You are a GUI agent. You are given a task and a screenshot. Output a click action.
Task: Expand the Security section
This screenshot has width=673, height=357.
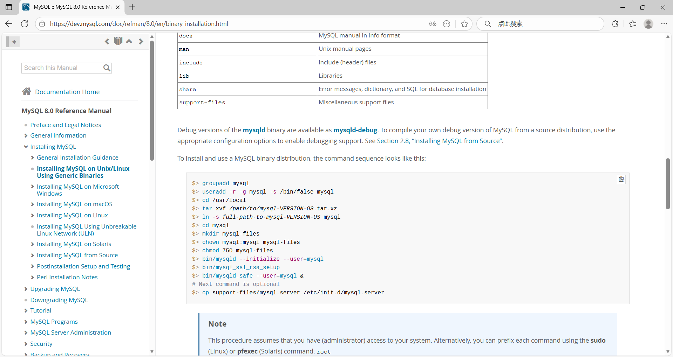(26, 344)
